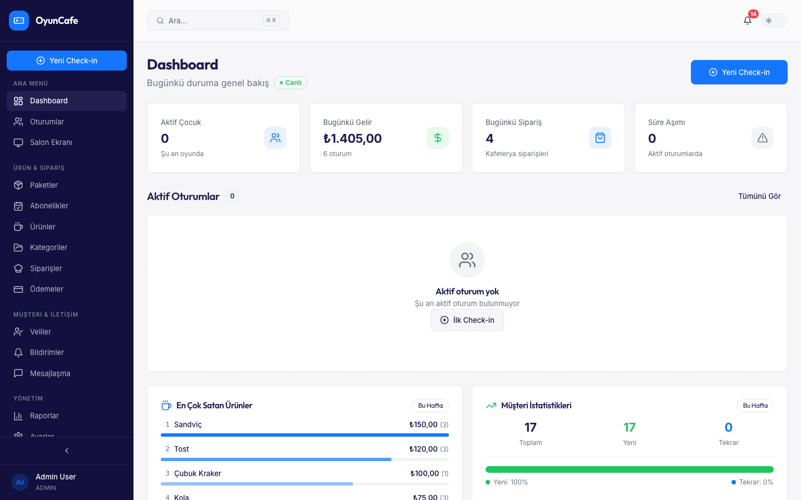801x500 pixels.
Task: Open notifications bell with badge 14
Action: pos(748,21)
